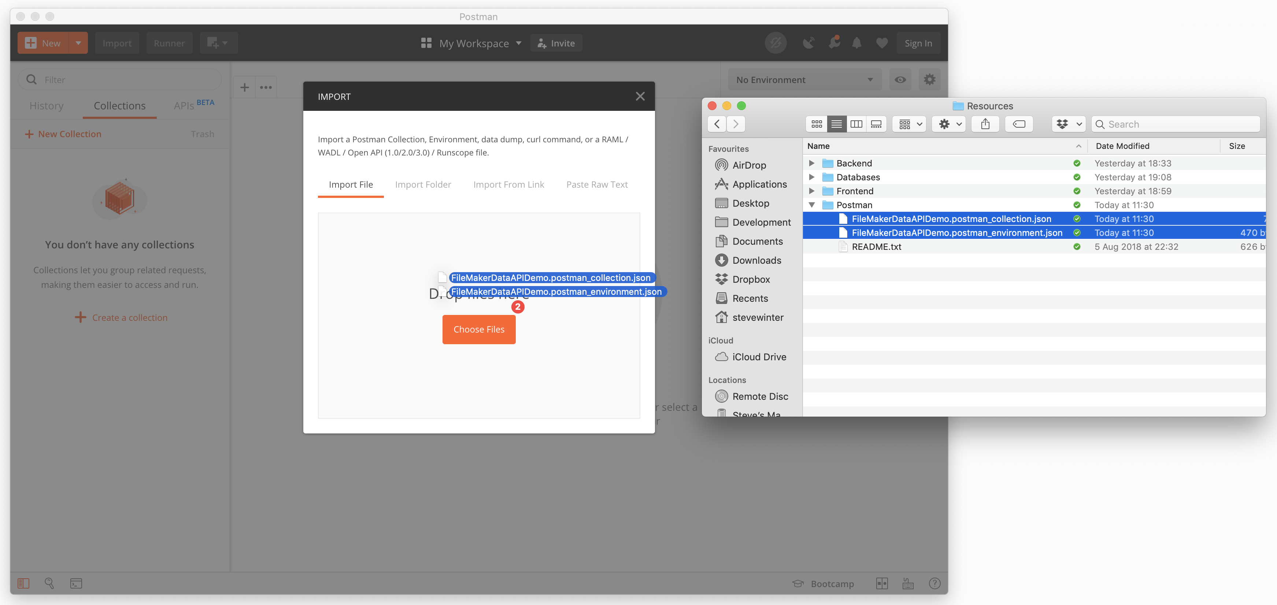Click the Choose Files button
The height and width of the screenshot is (605, 1277).
click(x=478, y=329)
